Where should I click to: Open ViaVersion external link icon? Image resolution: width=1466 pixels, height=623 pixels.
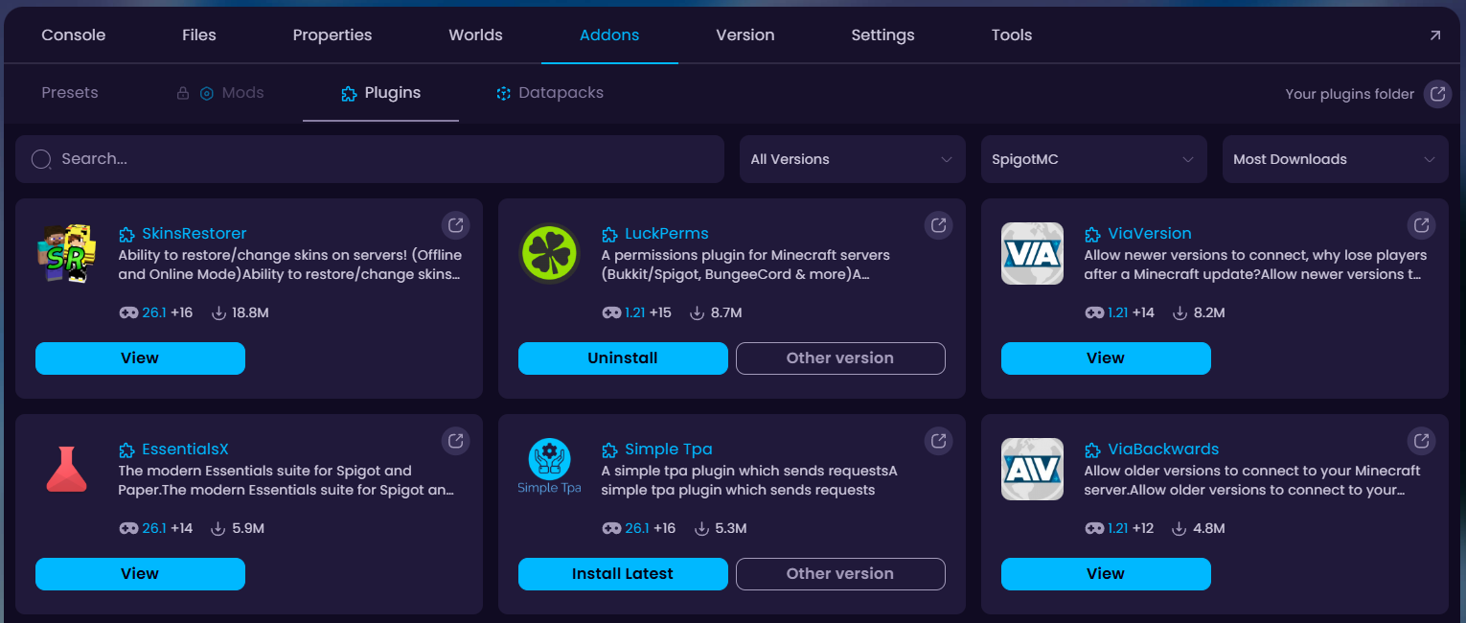click(x=1422, y=225)
